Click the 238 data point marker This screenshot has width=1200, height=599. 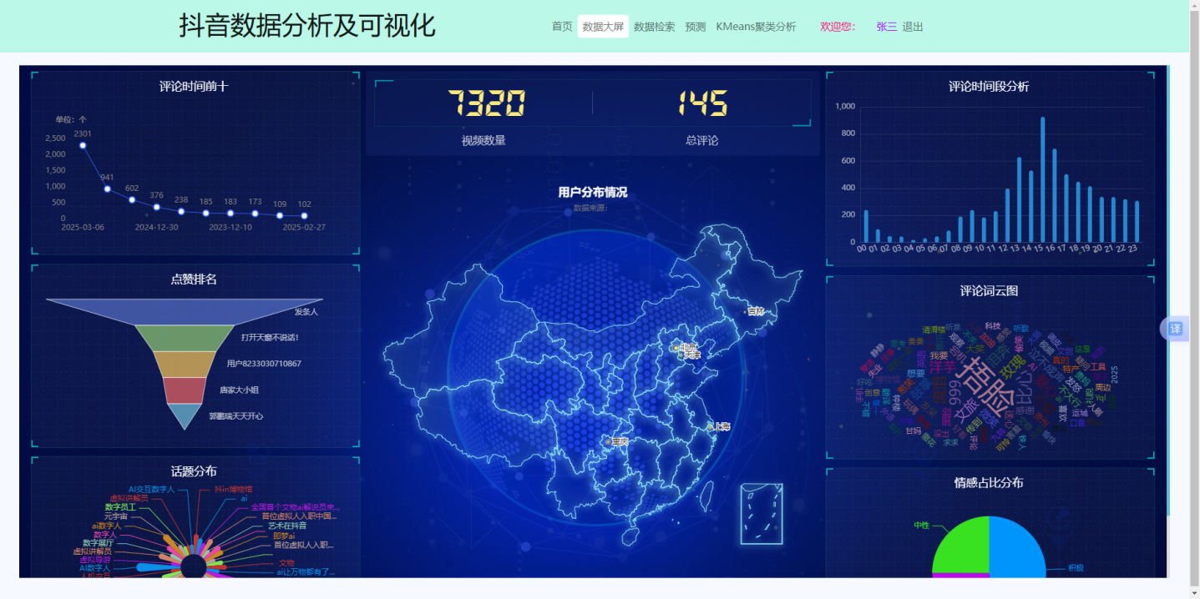coord(181,211)
